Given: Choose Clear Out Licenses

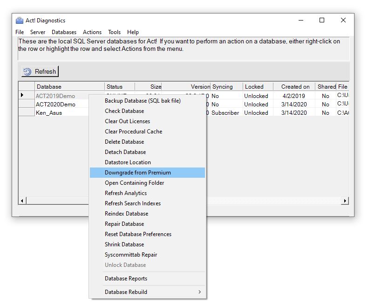Looking at the screenshot, I should (x=147, y=121).
